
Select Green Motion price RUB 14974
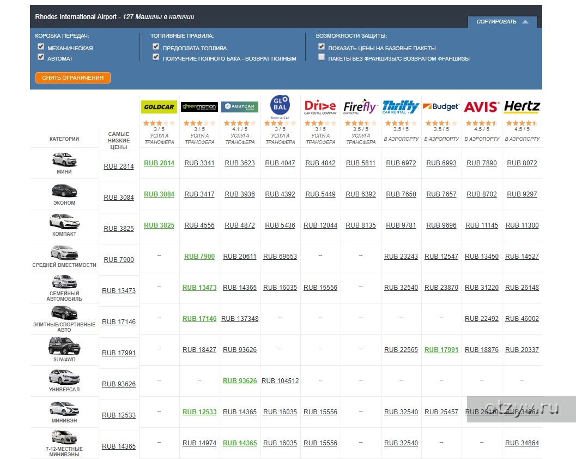point(199,443)
